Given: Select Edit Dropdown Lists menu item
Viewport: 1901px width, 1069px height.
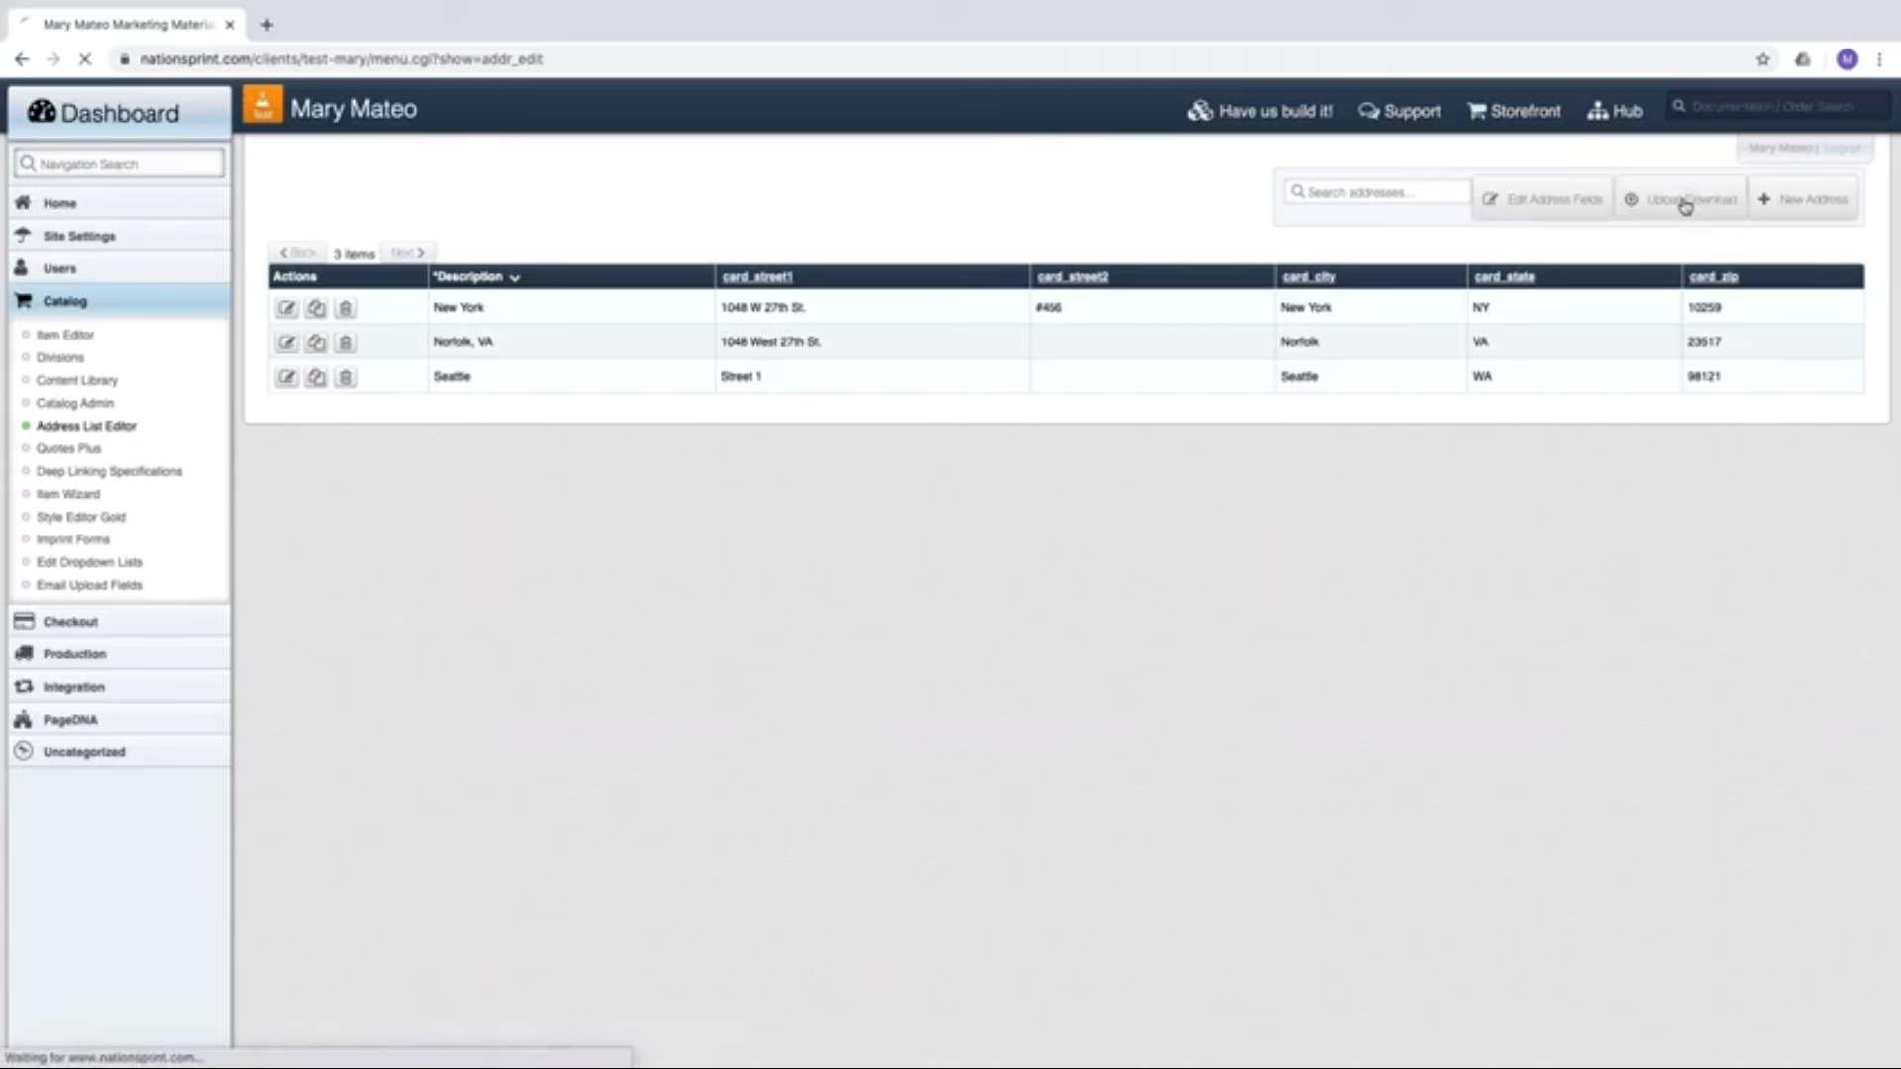Looking at the screenshot, I should pyautogui.click(x=89, y=562).
